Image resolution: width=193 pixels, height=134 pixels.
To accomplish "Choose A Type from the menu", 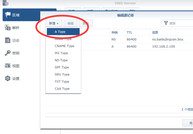I will click(63, 32).
